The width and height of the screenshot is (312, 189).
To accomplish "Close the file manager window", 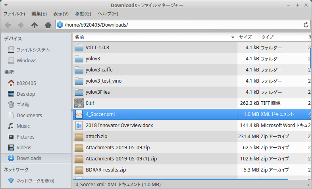I will (306, 5).
